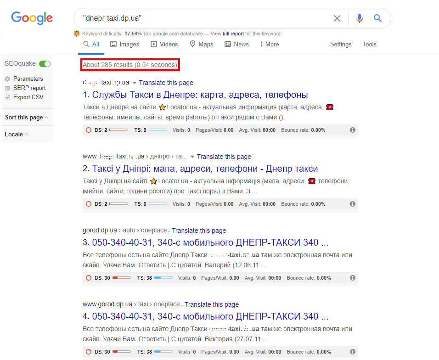This screenshot has width=439, height=360.
Task: Click 'About 285 results' stats text
Action: pos(130,65)
